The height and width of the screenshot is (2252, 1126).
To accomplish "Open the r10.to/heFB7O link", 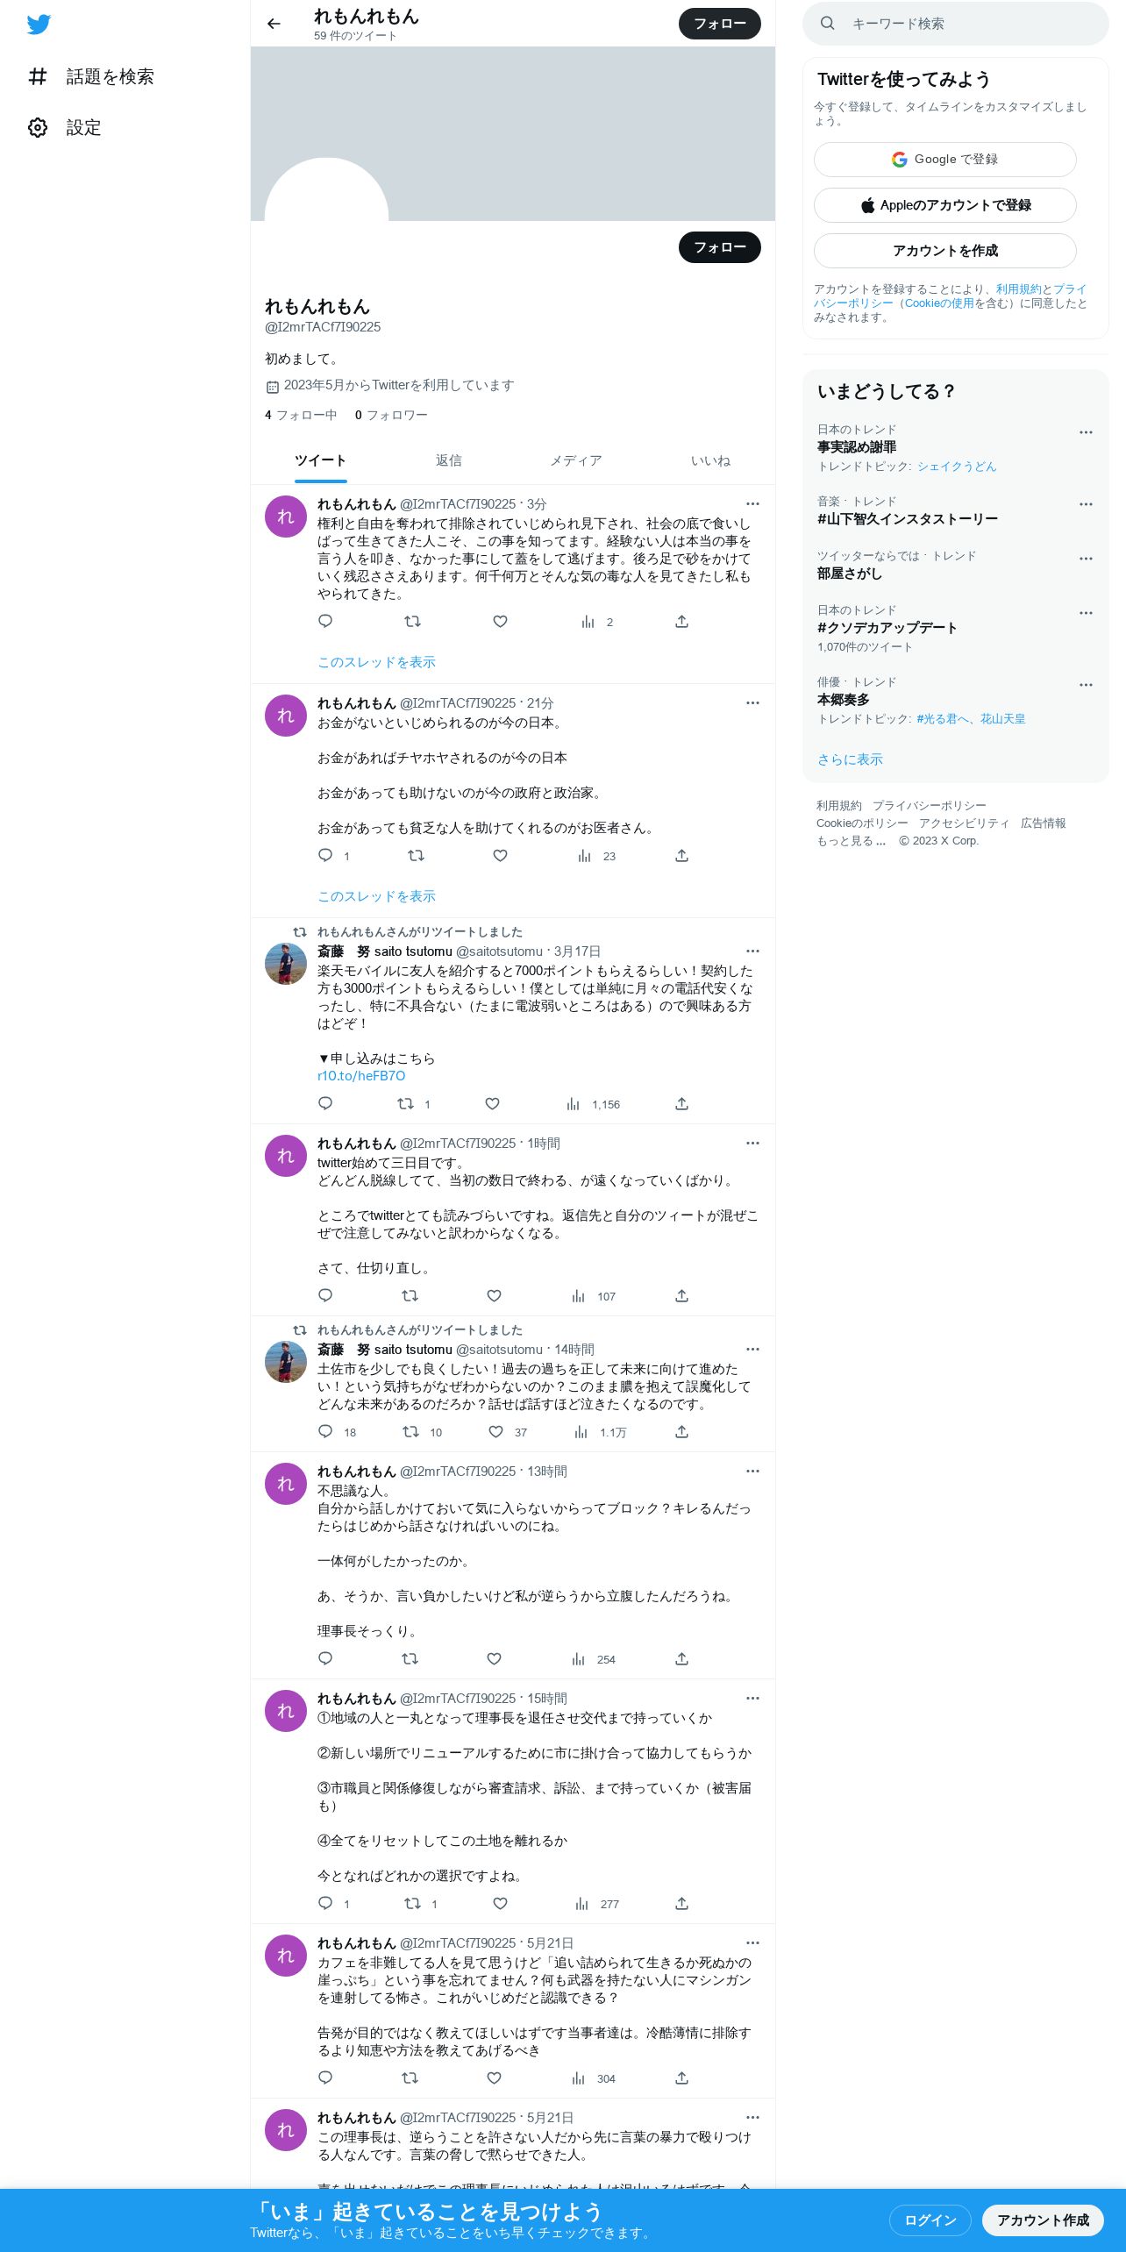I will pyautogui.click(x=361, y=1076).
